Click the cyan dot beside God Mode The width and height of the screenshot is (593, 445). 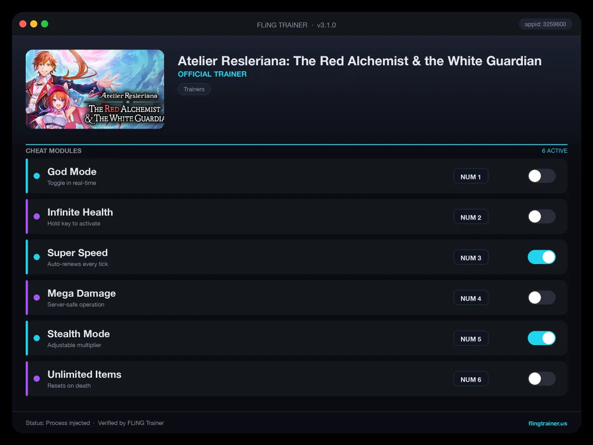click(x=37, y=176)
